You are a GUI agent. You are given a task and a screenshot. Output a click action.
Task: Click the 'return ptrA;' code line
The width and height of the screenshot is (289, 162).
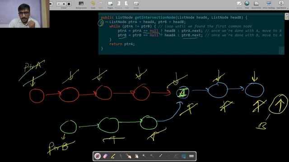point(122,44)
